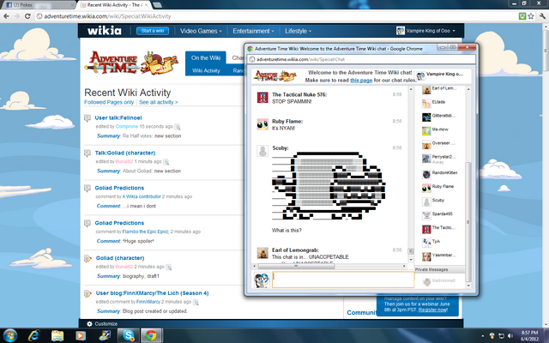Open the Vampire King of Ooo account menu
Viewport: 549px width, 343px height.
click(425, 31)
